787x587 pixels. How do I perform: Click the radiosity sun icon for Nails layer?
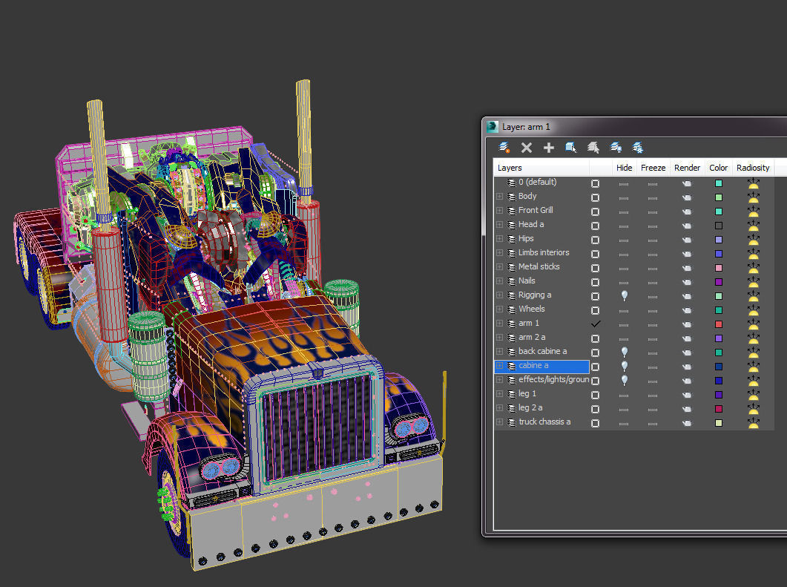[x=754, y=282]
